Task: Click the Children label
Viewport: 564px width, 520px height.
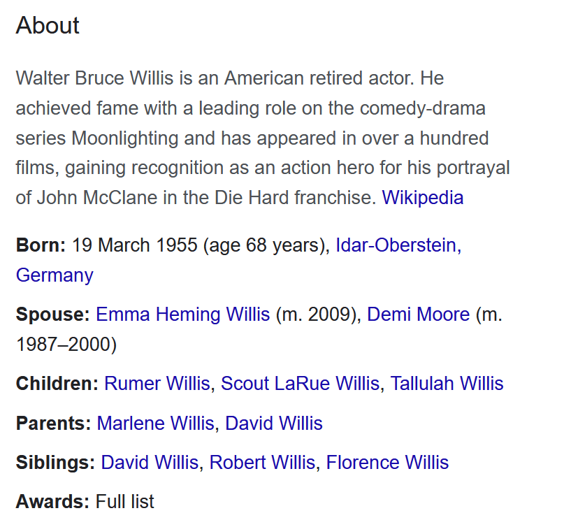Action: pyautogui.click(x=57, y=384)
